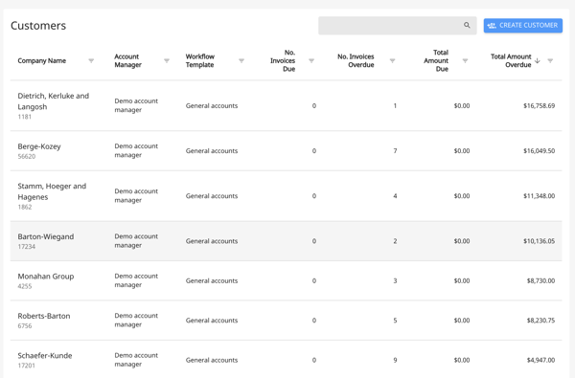Open Schaefer-Kunde customer
This screenshot has height=378, width=575.
click(45, 355)
